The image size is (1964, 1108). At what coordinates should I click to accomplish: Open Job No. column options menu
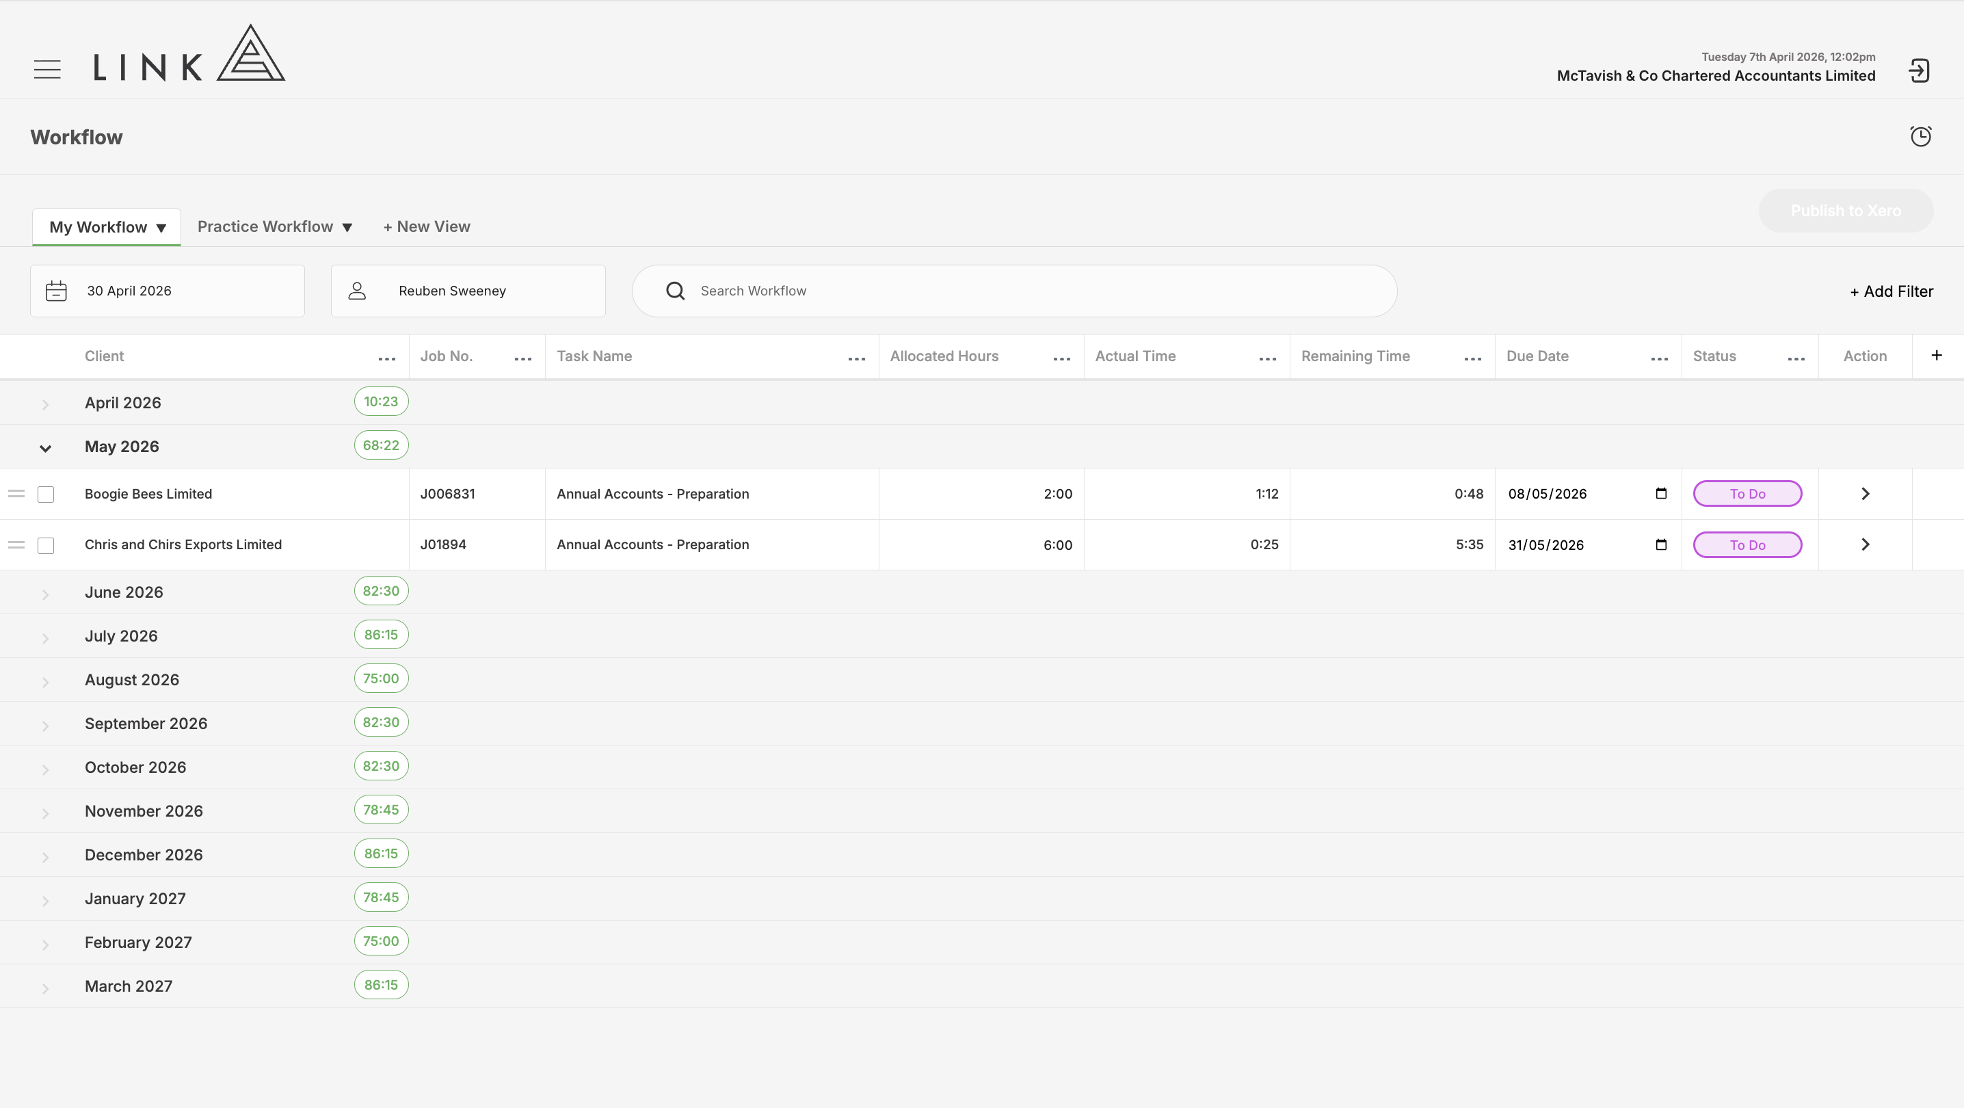click(x=523, y=359)
